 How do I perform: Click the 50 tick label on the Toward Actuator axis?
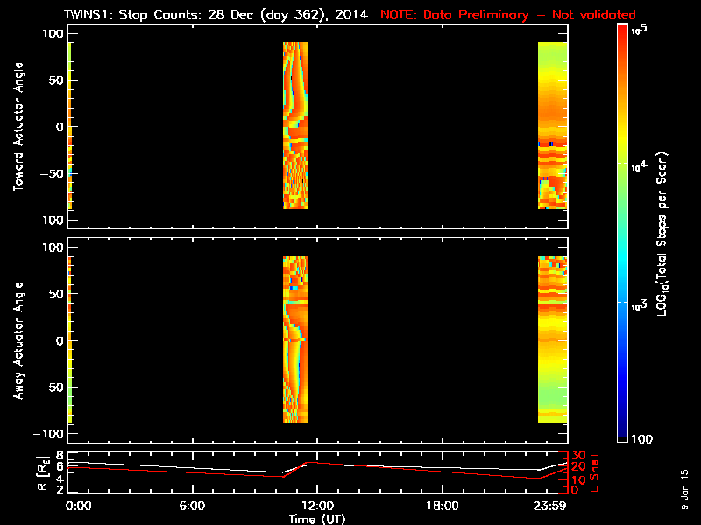(x=56, y=80)
